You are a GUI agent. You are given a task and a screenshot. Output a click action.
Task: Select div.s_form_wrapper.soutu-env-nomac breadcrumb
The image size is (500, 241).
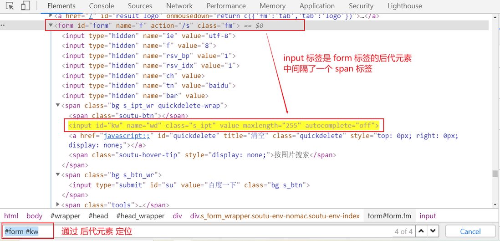[x=275, y=216]
